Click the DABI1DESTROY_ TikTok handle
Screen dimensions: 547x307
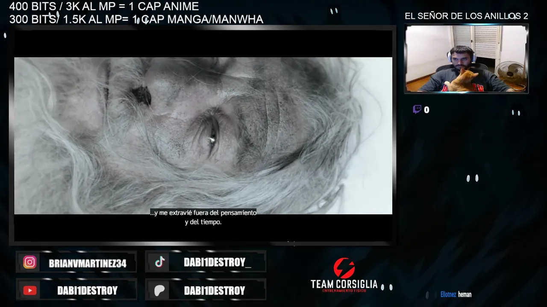(218, 263)
